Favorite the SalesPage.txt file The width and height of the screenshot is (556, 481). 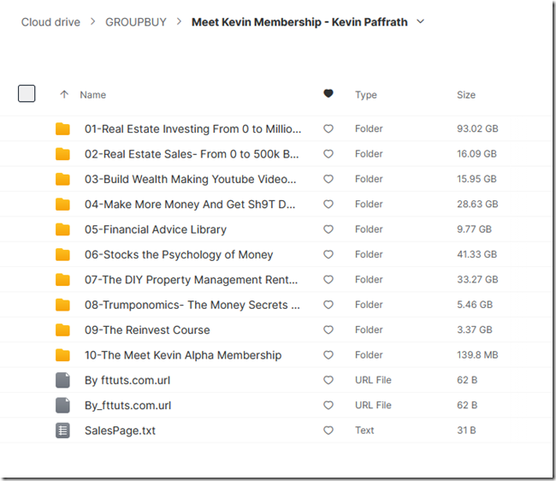point(328,431)
